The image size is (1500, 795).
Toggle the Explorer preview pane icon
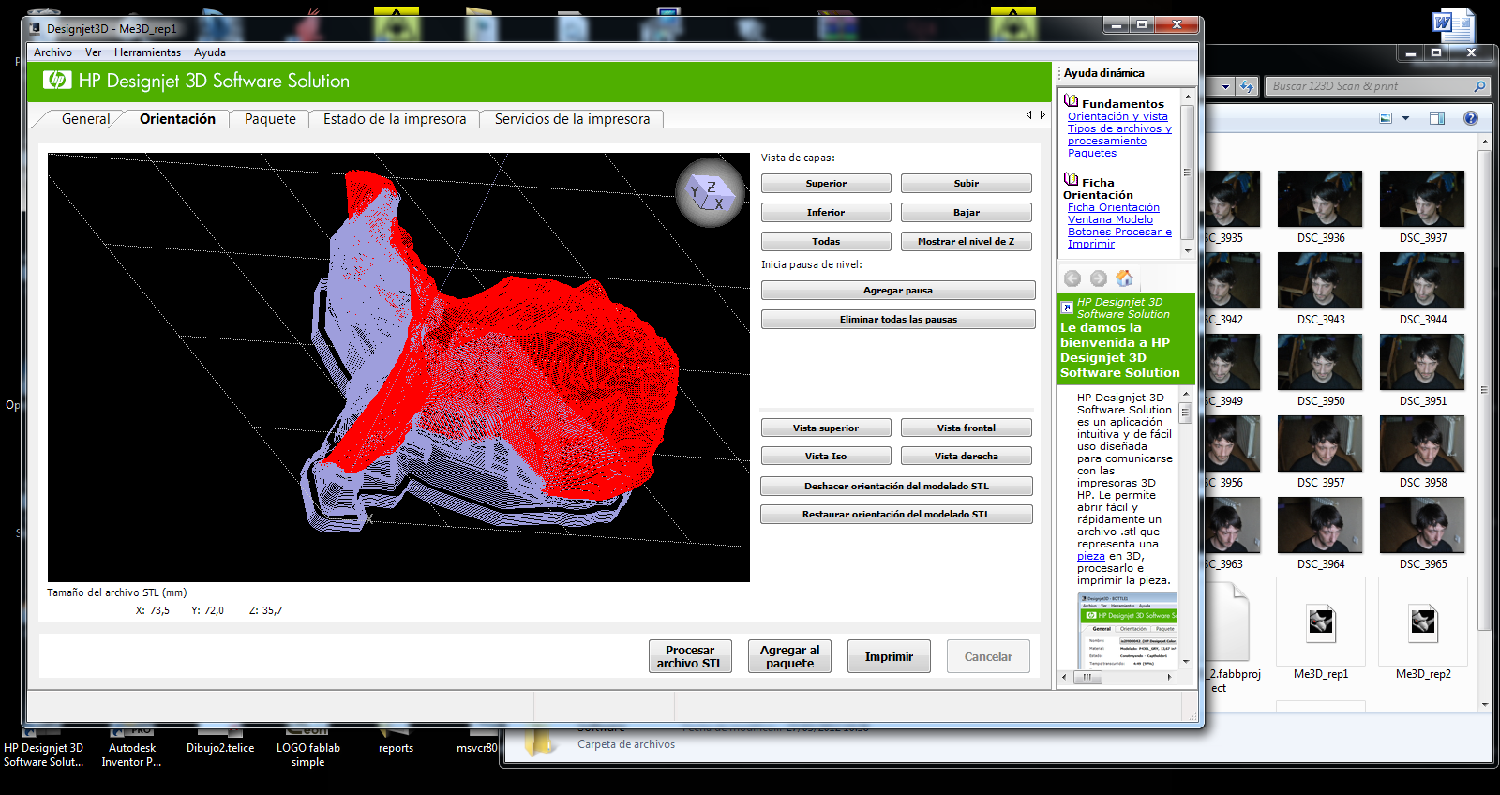[x=1437, y=118]
